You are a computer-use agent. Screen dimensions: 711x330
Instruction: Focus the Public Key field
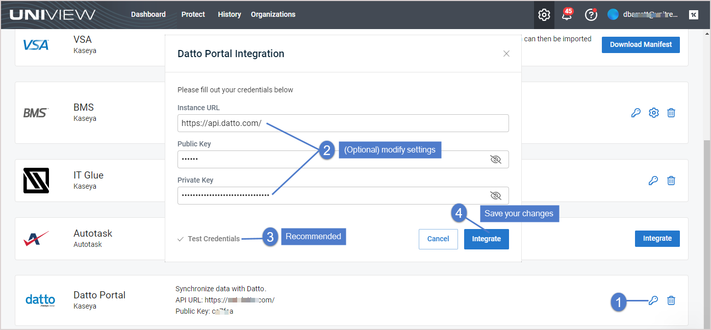(x=343, y=159)
